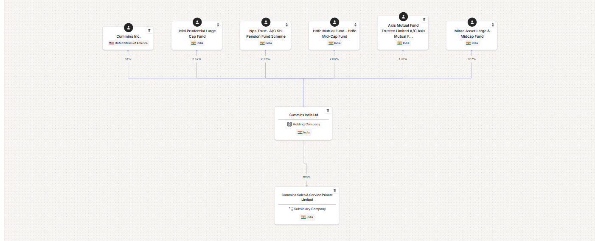595x241 pixels.
Task: Remove the Nps Trust node via trash icon
Action: [x=286, y=25]
